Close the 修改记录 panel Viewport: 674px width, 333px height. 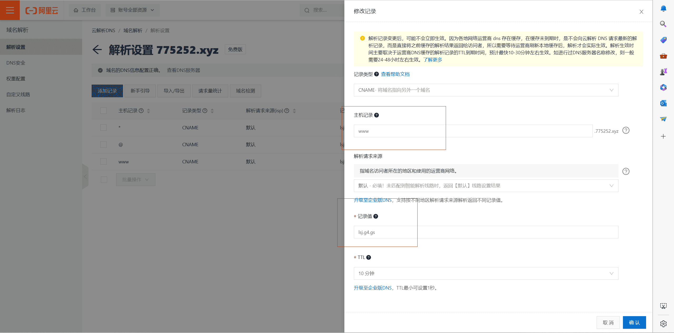[641, 12]
